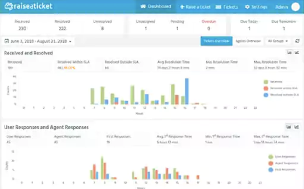304x189 pixels.
Task: Toggle the Agent Responses legend item
Action: click(x=283, y=163)
